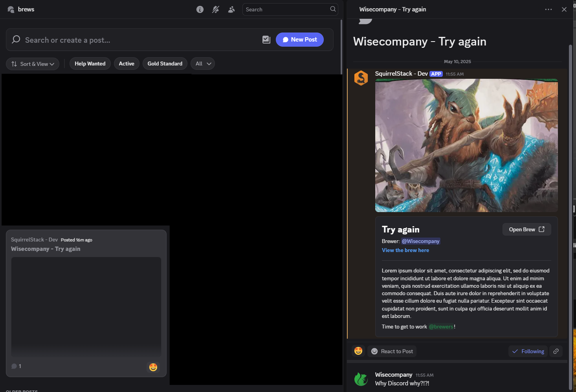Show the member list icon
Viewport: 576px width, 392px height.
(231, 9)
